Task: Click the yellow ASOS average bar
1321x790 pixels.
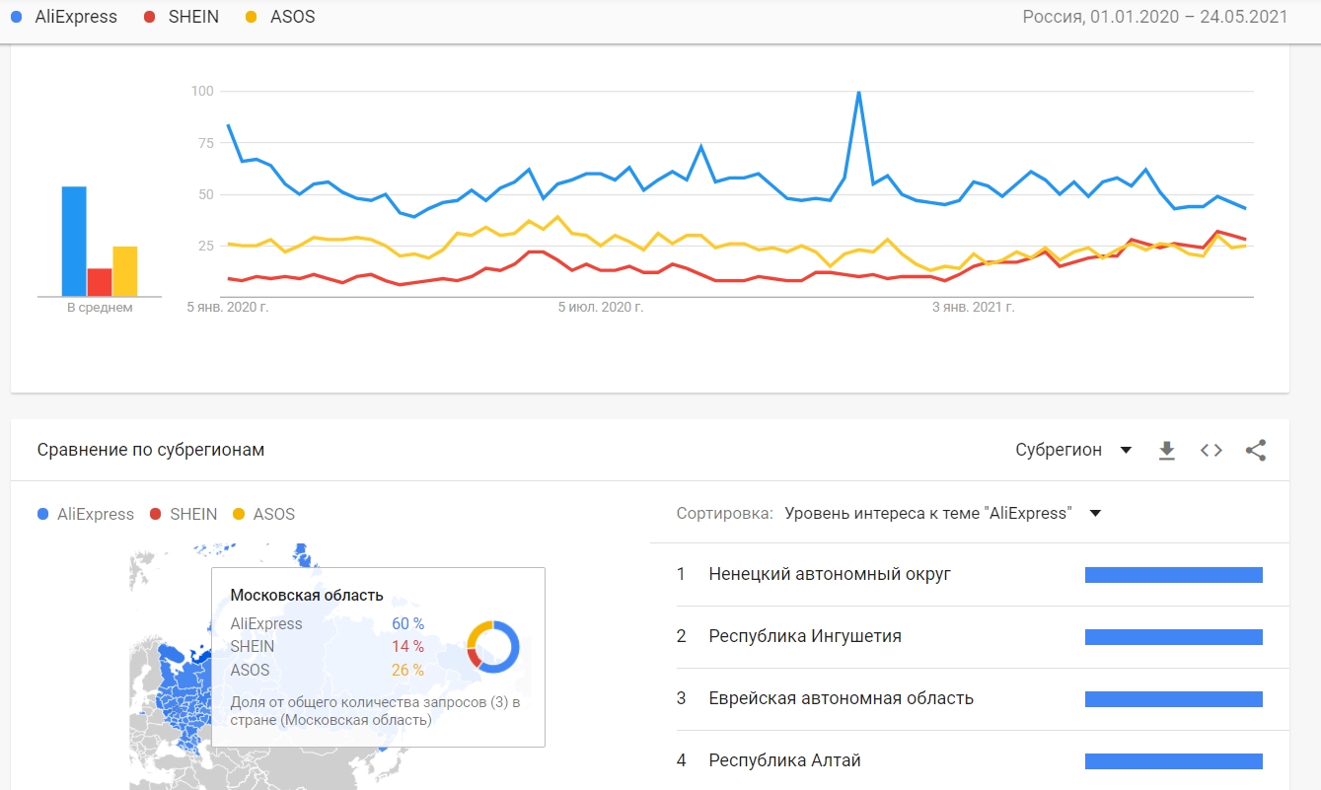Action: (x=125, y=271)
